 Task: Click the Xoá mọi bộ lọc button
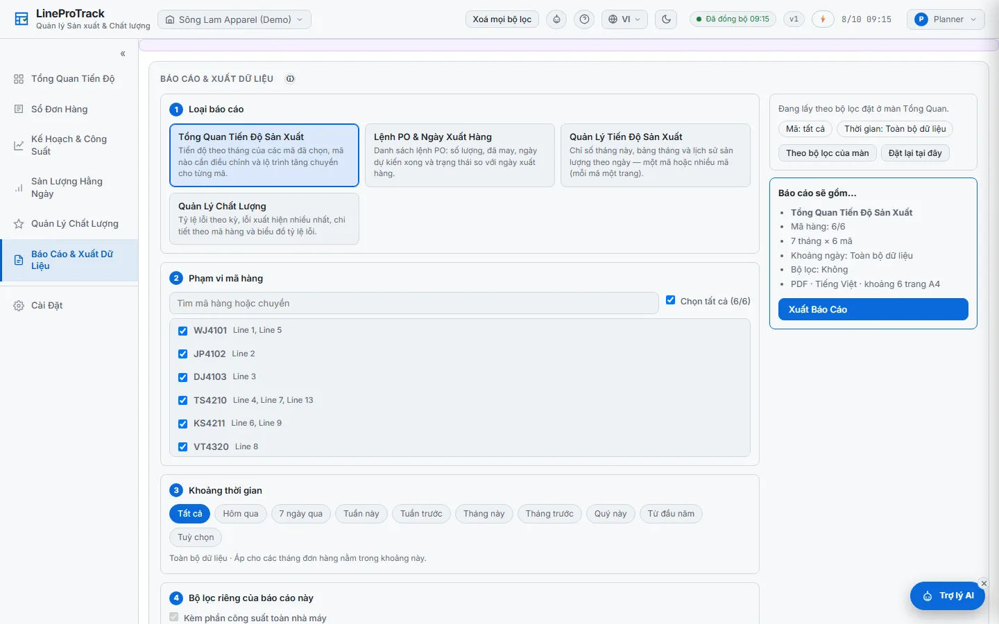click(x=502, y=19)
